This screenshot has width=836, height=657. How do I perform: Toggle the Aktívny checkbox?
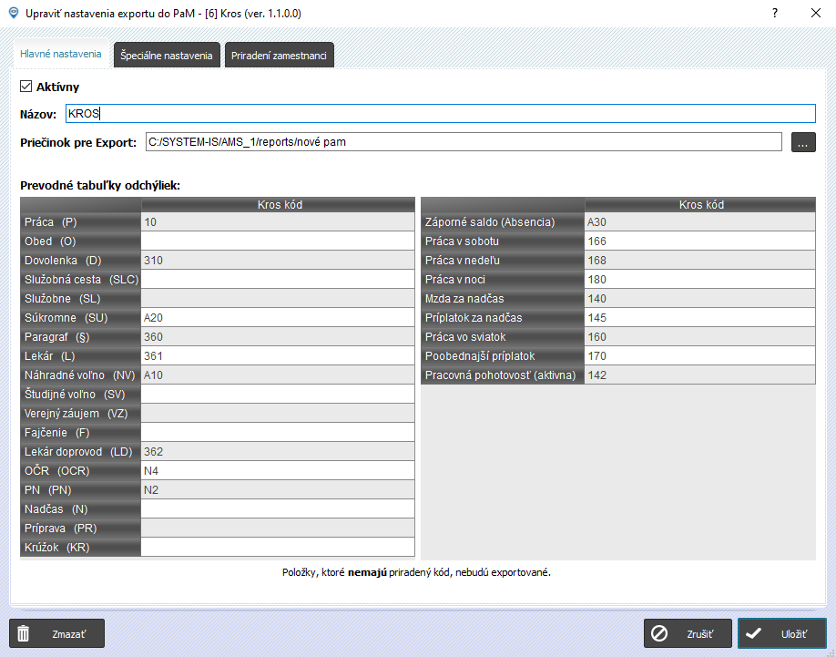(26, 87)
